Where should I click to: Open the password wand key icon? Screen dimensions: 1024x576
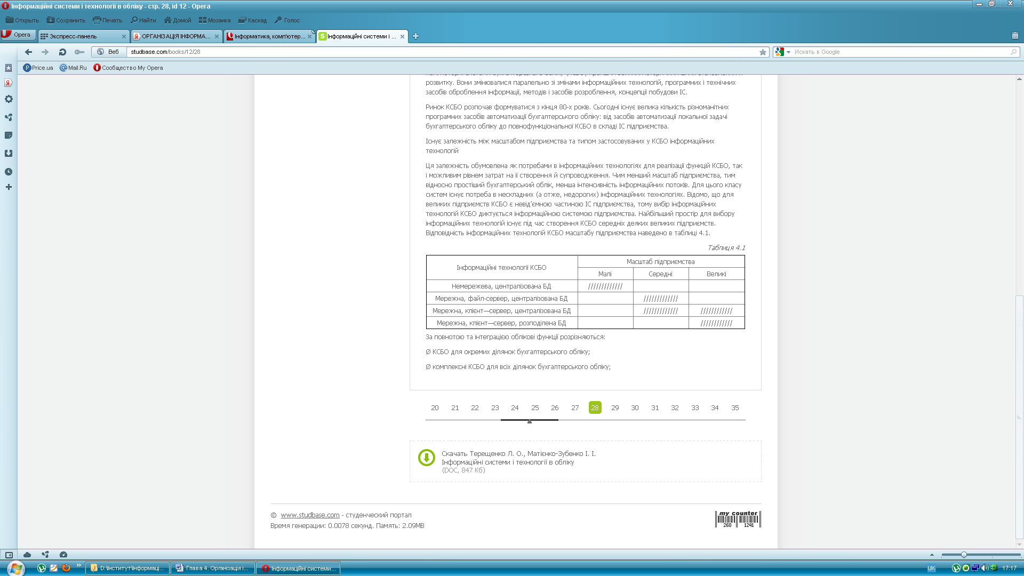pyautogui.click(x=79, y=52)
